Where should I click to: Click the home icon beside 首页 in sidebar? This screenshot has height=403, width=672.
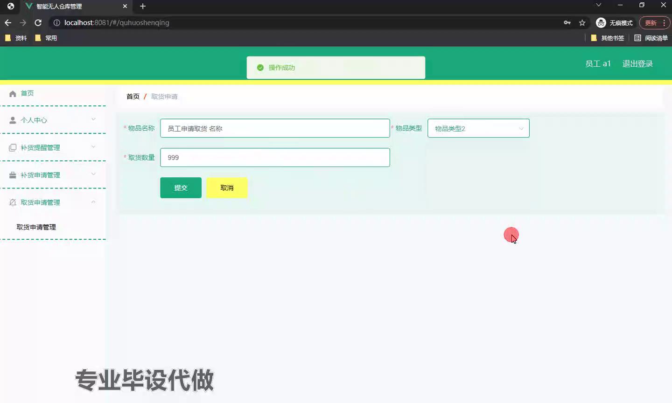click(13, 94)
